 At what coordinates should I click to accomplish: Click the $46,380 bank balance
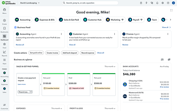pyautogui.click(x=129, y=74)
